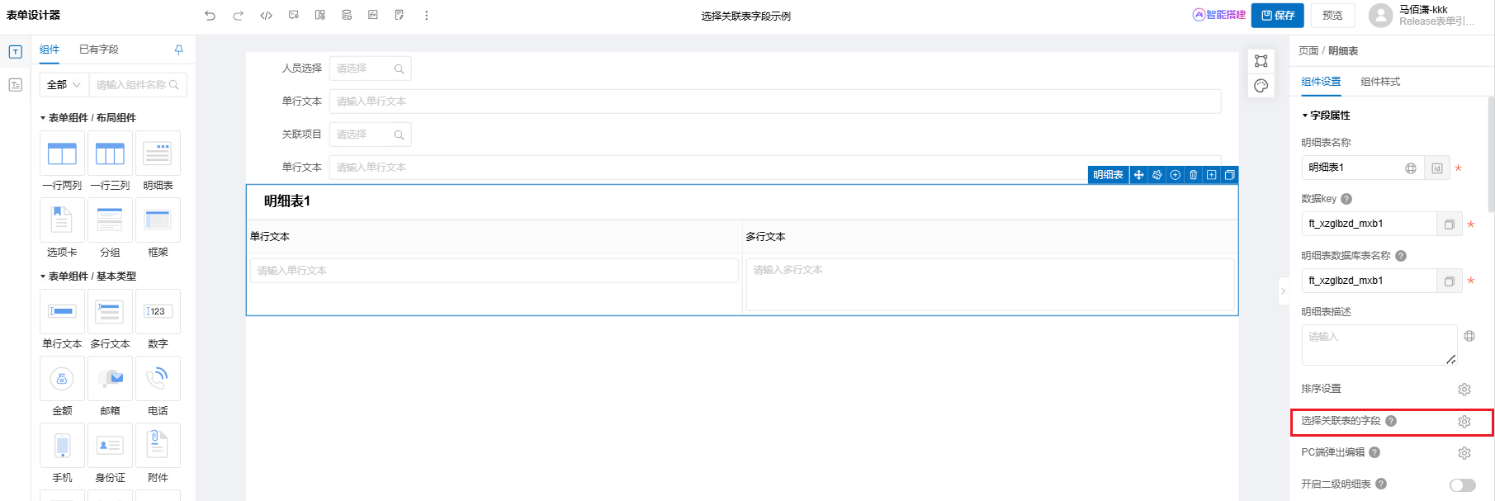
Task: Open multilingual globe for 明细表名称
Action: click(1411, 168)
